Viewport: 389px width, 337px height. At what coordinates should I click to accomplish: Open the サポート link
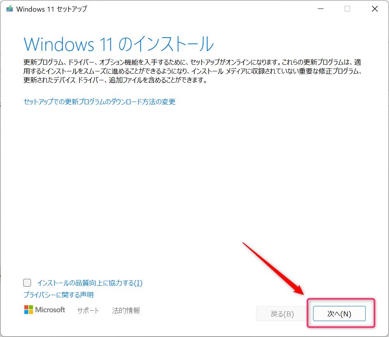[88, 310]
